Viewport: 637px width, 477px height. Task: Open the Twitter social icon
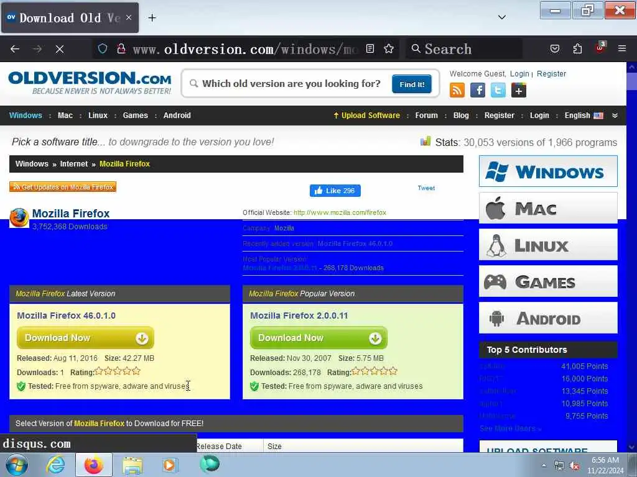point(498,90)
